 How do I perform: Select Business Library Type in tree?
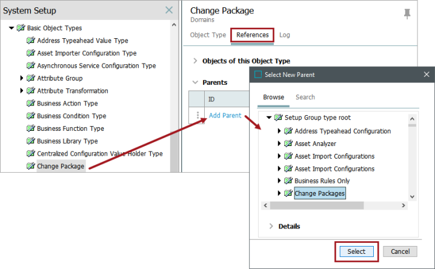click(67, 141)
